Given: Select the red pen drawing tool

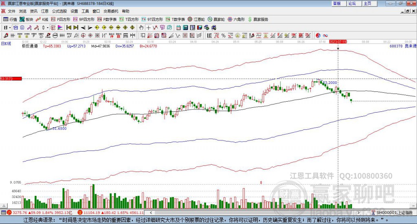Looking at the screenshot, I should click(x=6, y=35).
